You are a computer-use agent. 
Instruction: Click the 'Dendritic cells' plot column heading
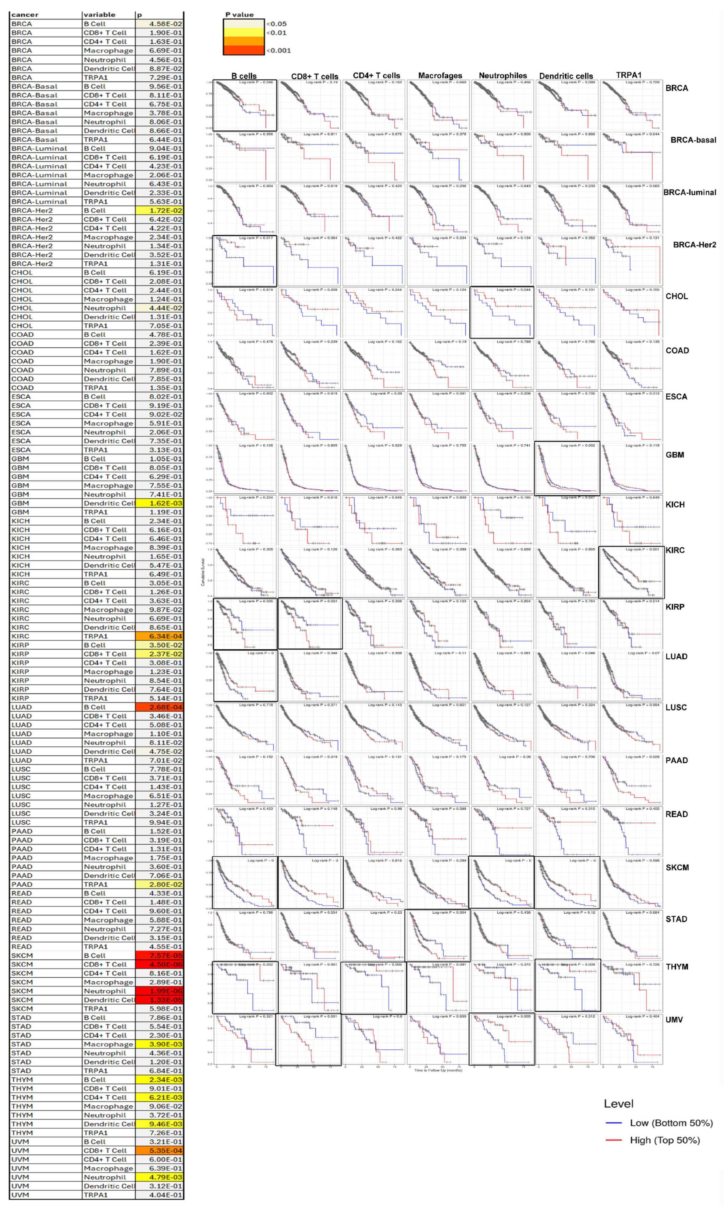click(x=566, y=76)
